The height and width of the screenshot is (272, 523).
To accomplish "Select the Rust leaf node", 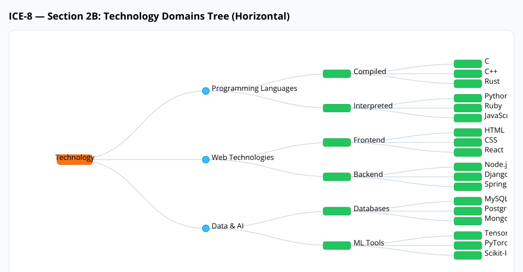I will [x=467, y=83].
